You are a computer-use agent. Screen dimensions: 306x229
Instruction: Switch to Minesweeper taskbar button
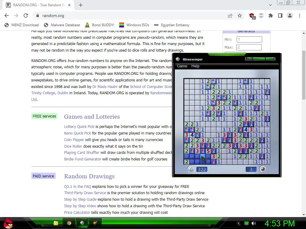82,223
